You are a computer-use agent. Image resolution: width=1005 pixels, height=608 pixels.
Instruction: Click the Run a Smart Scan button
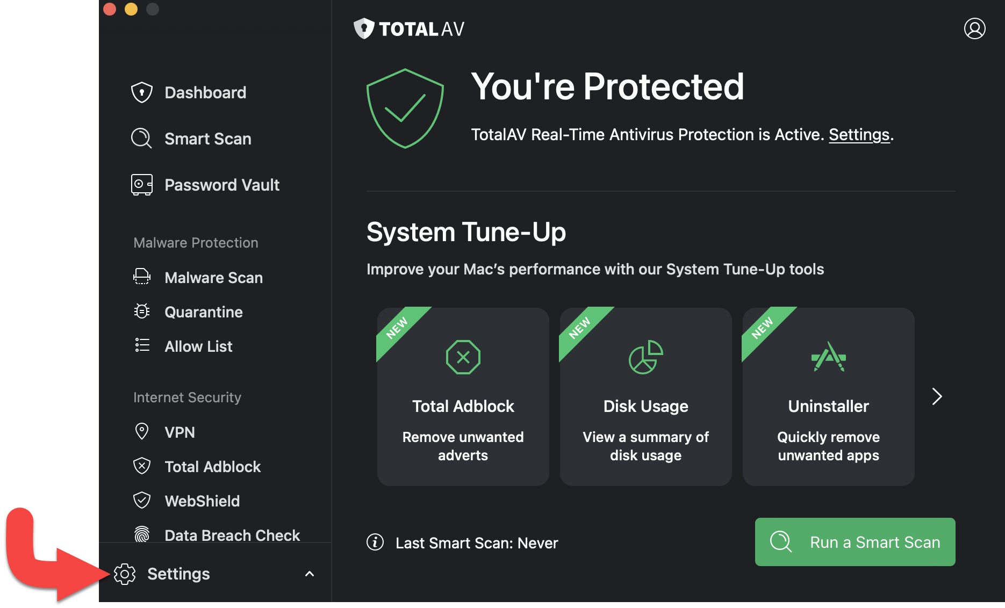click(855, 541)
